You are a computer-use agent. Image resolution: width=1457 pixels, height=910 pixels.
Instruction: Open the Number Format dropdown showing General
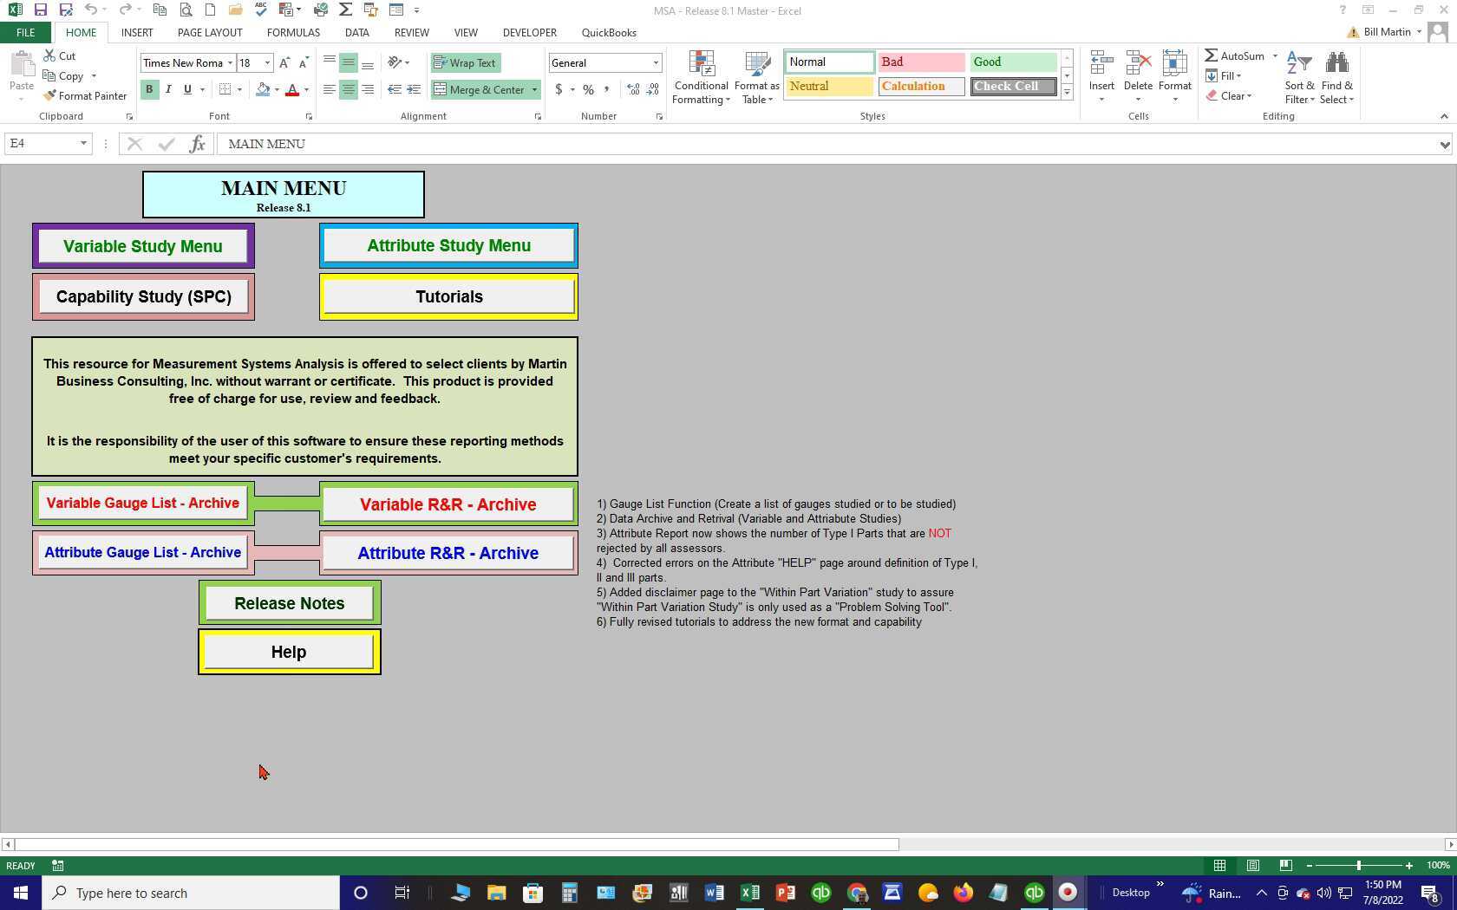click(x=604, y=62)
